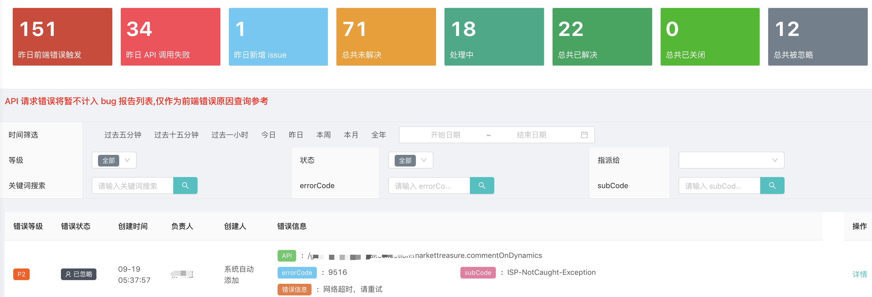
Task: Click the pink subCode tag
Action: 477,272
